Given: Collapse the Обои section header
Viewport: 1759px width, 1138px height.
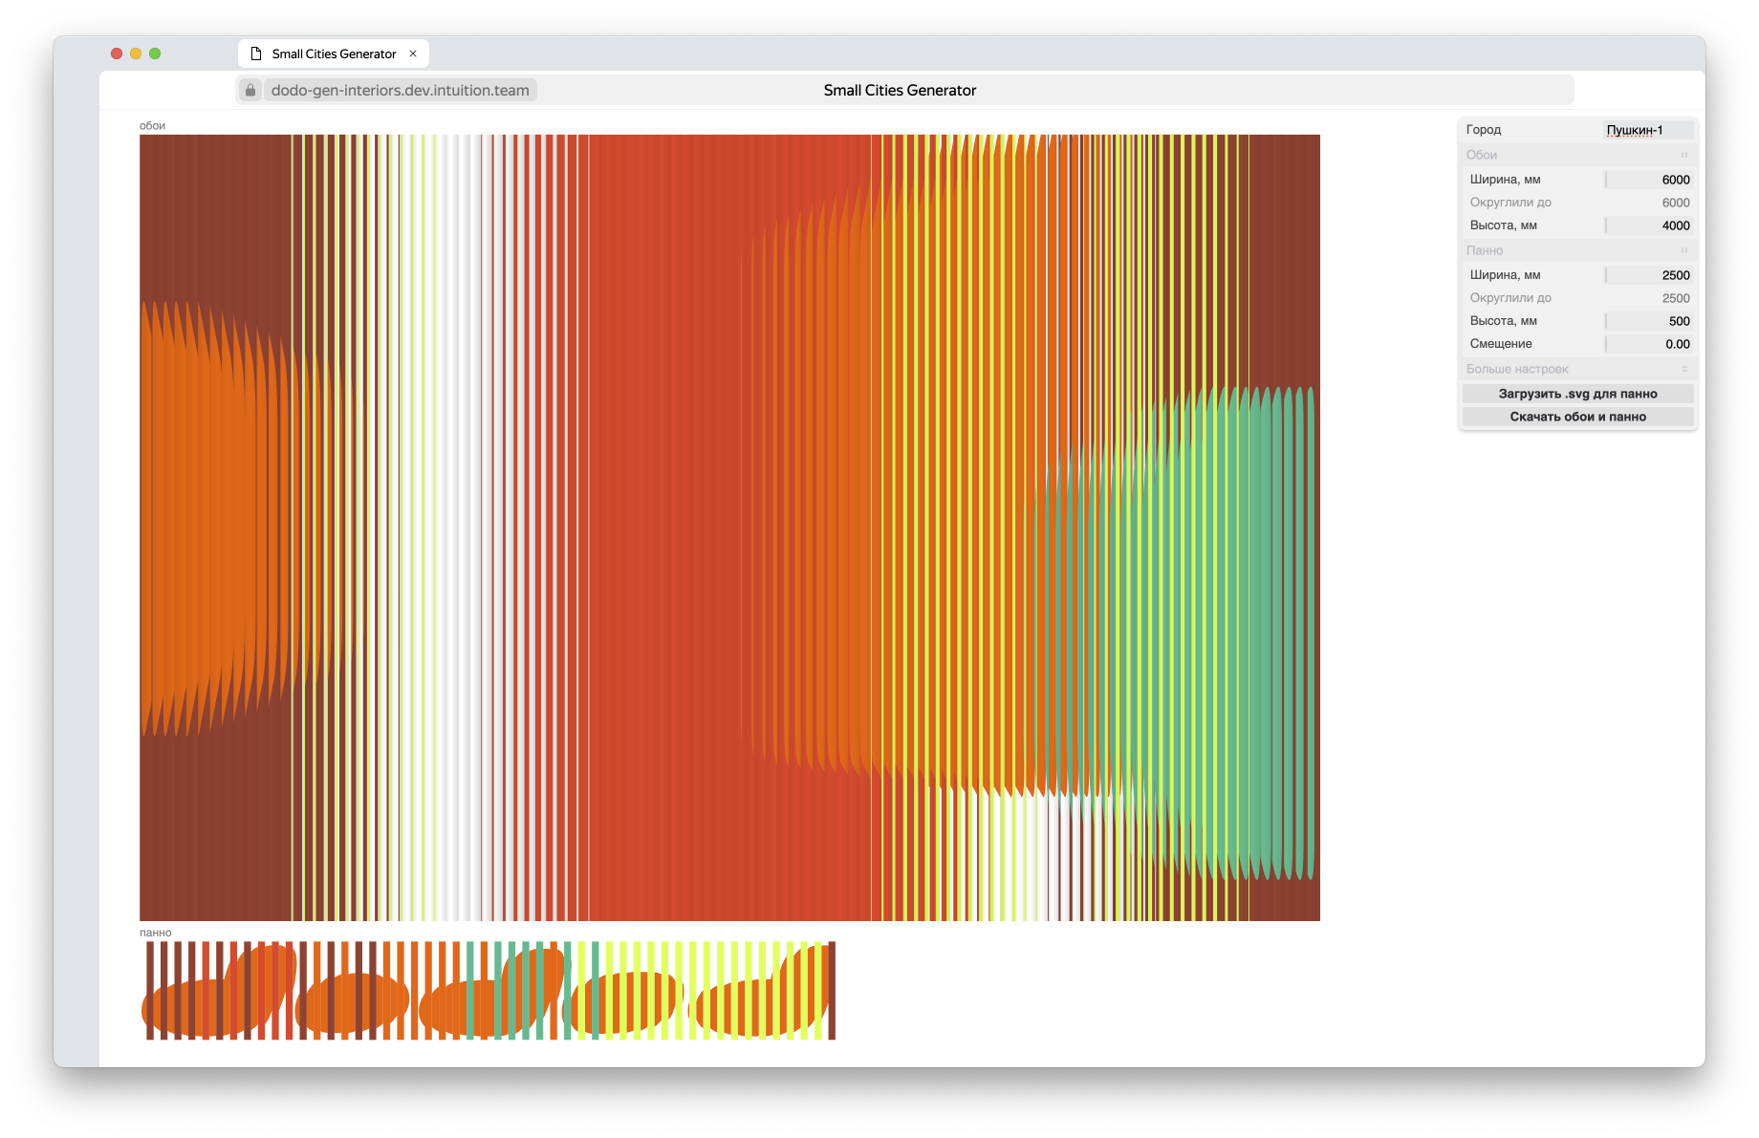Looking at the screenshot, I should point(1577,155).
